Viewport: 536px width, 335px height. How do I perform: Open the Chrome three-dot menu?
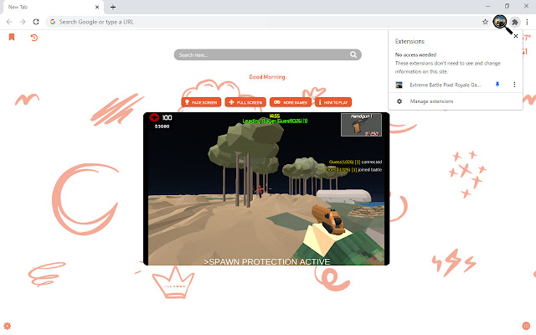(527, 22)
